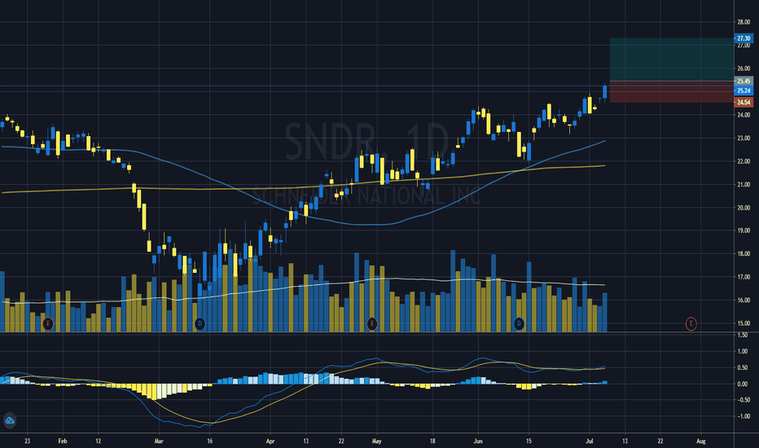This screenshot has width=759, height=448.
Task: Click the Feb label on time axis
Action: (63, 441)
